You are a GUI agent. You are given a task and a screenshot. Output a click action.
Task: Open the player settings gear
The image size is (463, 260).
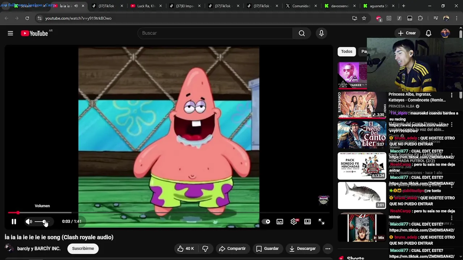coord(294,222)
